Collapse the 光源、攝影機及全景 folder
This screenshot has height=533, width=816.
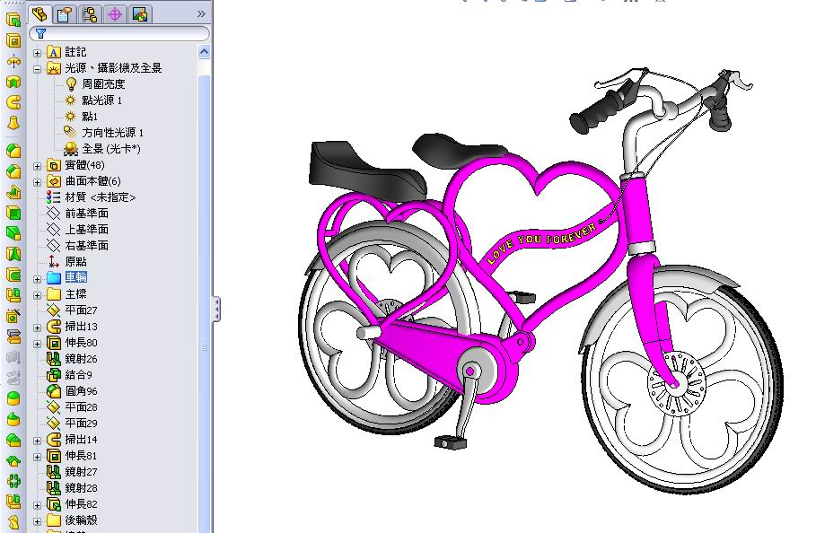click(x=37, y=68)
